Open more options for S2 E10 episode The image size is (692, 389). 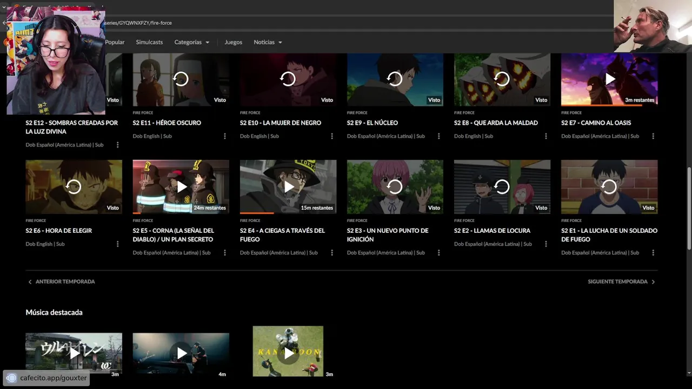(x=332, y=136)
